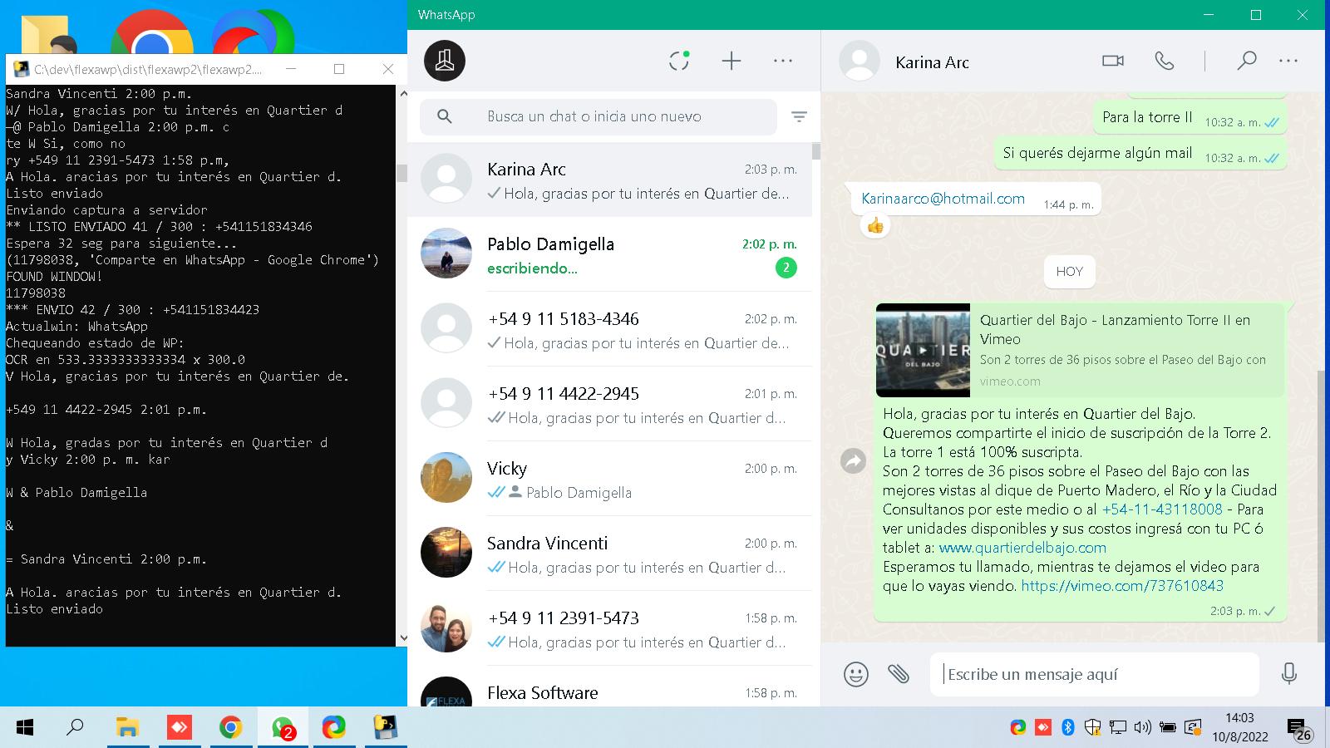This screenshot has height=748, width=1330.
Task: Switch to Python console in taskbar
Action: click(x=386, y=728)
